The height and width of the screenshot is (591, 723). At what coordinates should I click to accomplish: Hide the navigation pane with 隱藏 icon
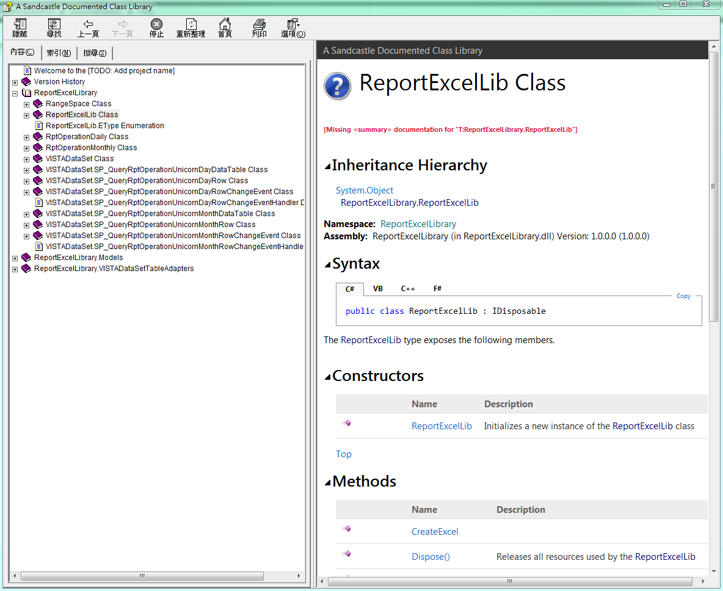[x=20, y=27]
